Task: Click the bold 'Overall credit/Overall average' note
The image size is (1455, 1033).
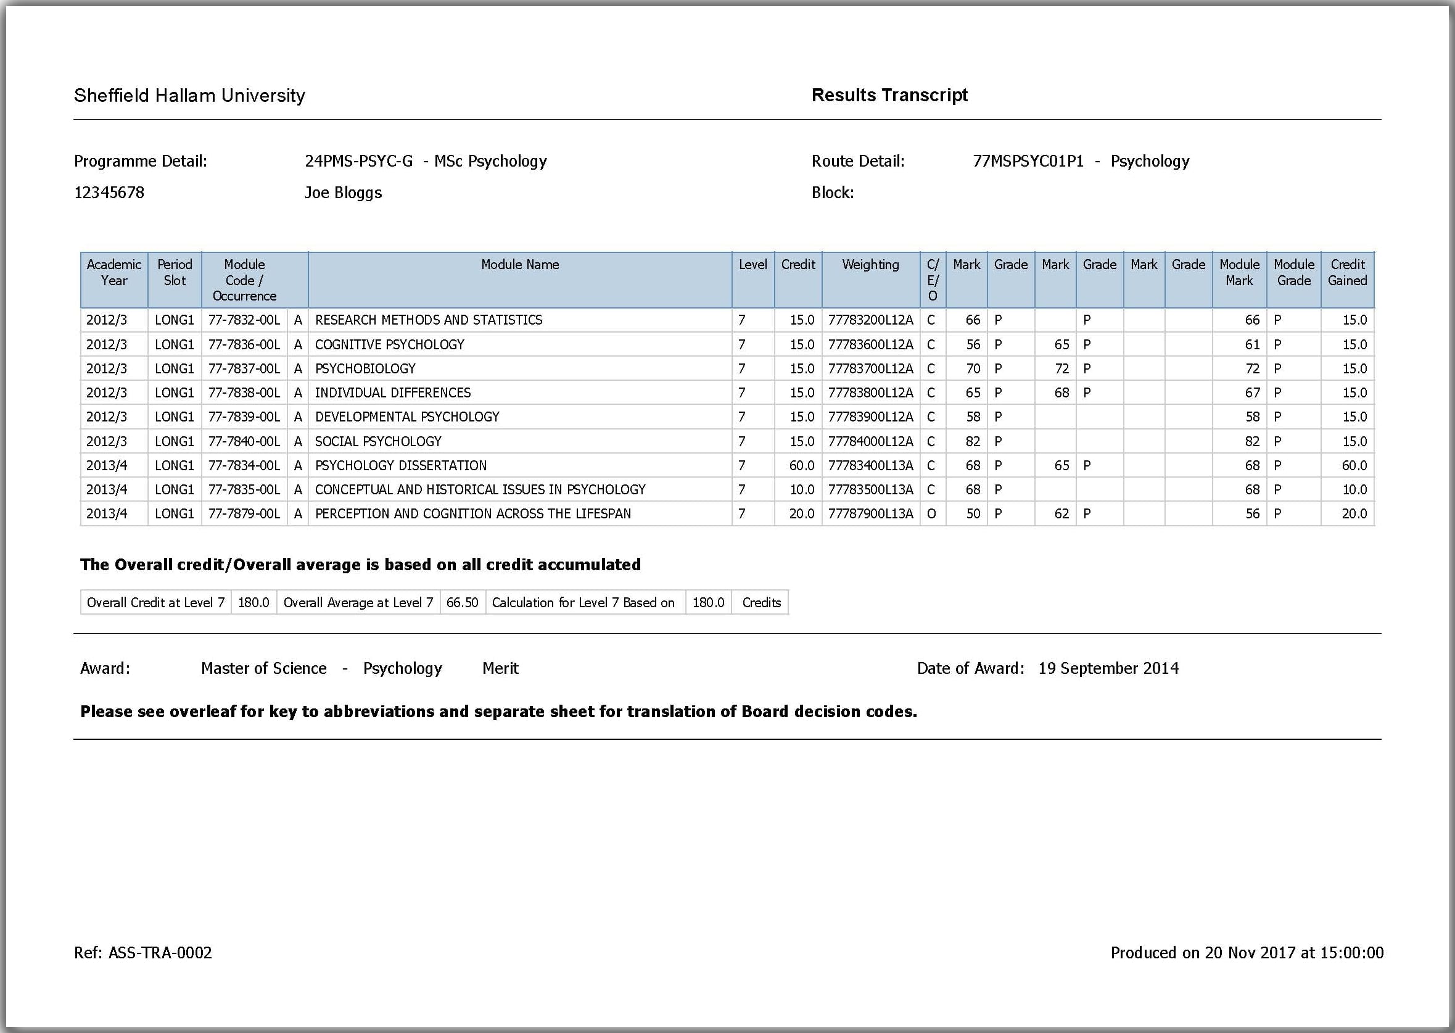Action: 360,564
